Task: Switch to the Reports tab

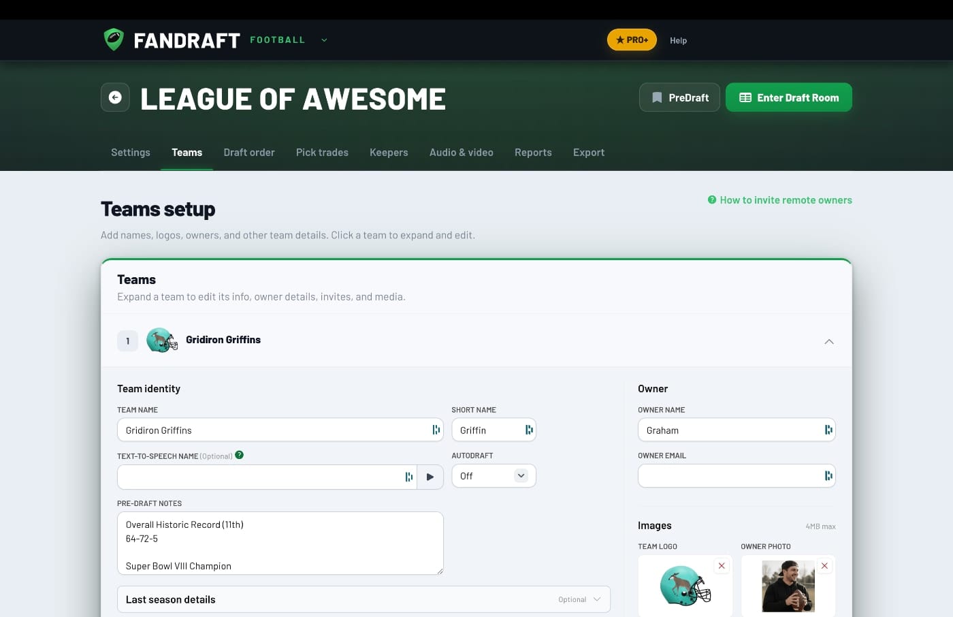Action: point(533,153)
